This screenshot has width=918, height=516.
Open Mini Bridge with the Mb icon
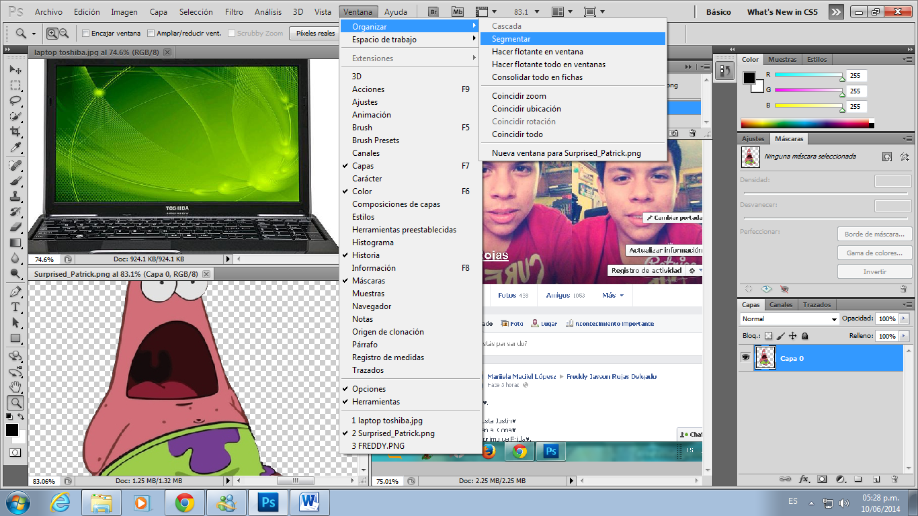click(x=458, y=11)
